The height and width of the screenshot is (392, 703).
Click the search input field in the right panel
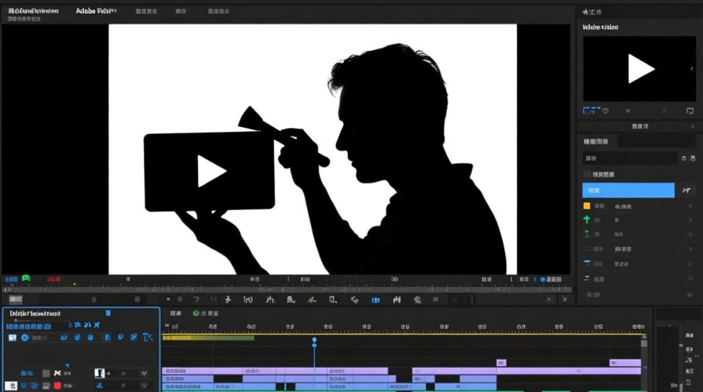coord(630,158)
